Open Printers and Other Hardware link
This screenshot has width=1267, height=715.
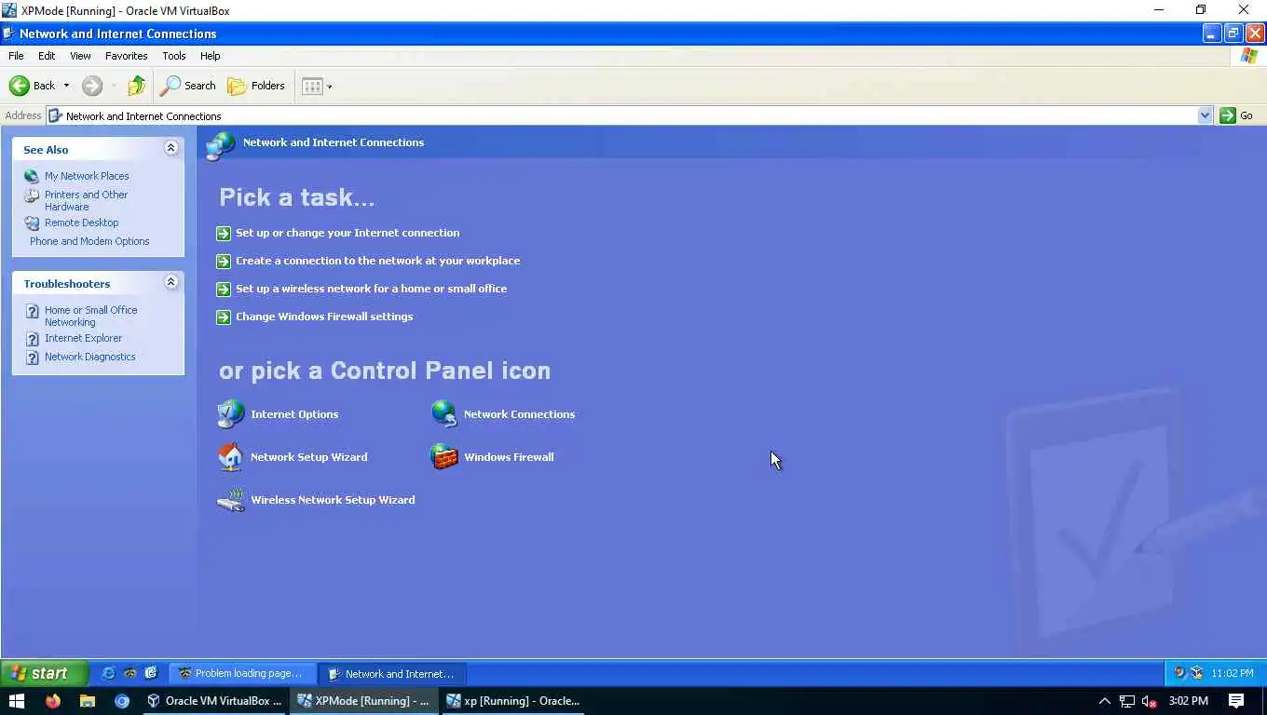coord(86,200)
